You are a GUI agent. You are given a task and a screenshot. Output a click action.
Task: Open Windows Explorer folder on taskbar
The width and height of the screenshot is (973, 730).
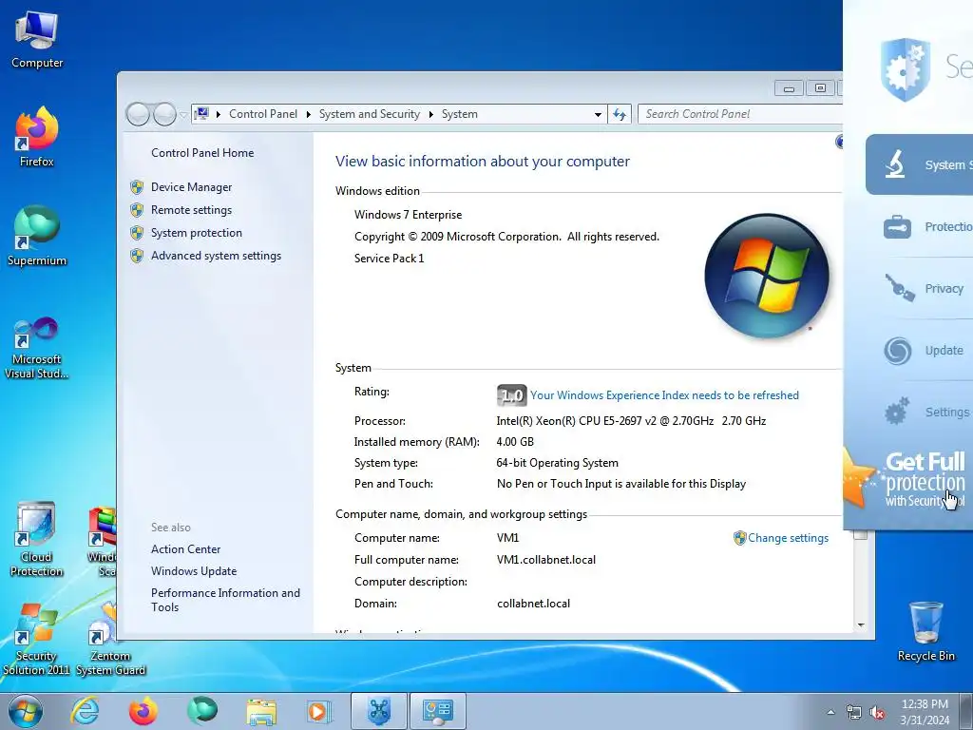(x=261, y=711)
